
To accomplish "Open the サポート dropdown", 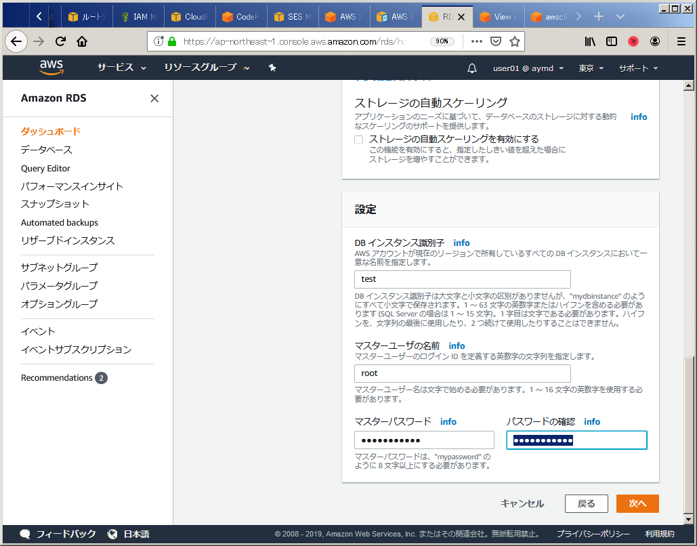I will click(x=638, y=68).
